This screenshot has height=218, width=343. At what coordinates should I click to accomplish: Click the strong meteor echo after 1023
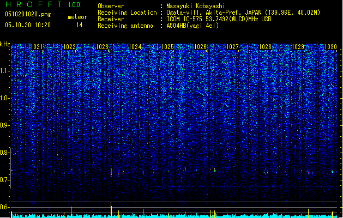tap(111, 172)
